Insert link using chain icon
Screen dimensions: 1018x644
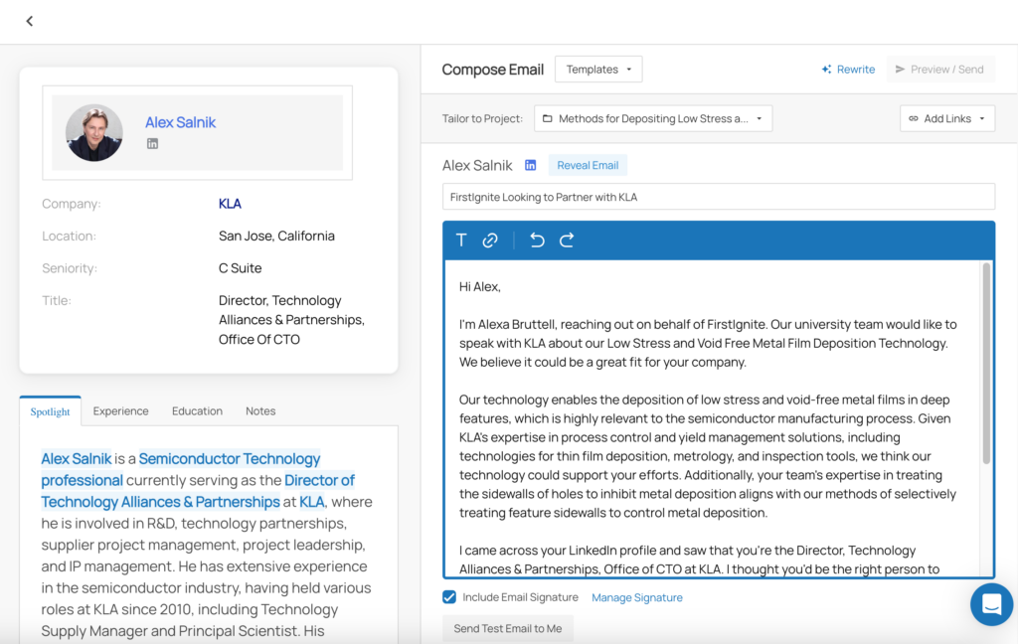(490, 241)
